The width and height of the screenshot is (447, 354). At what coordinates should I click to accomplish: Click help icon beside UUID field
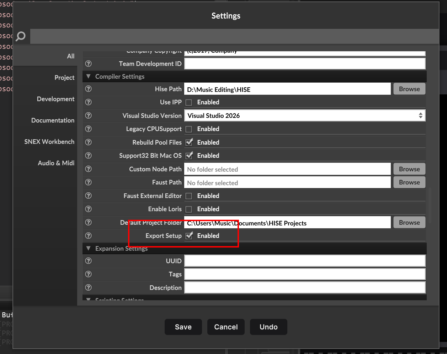click(x=89, y=261)
